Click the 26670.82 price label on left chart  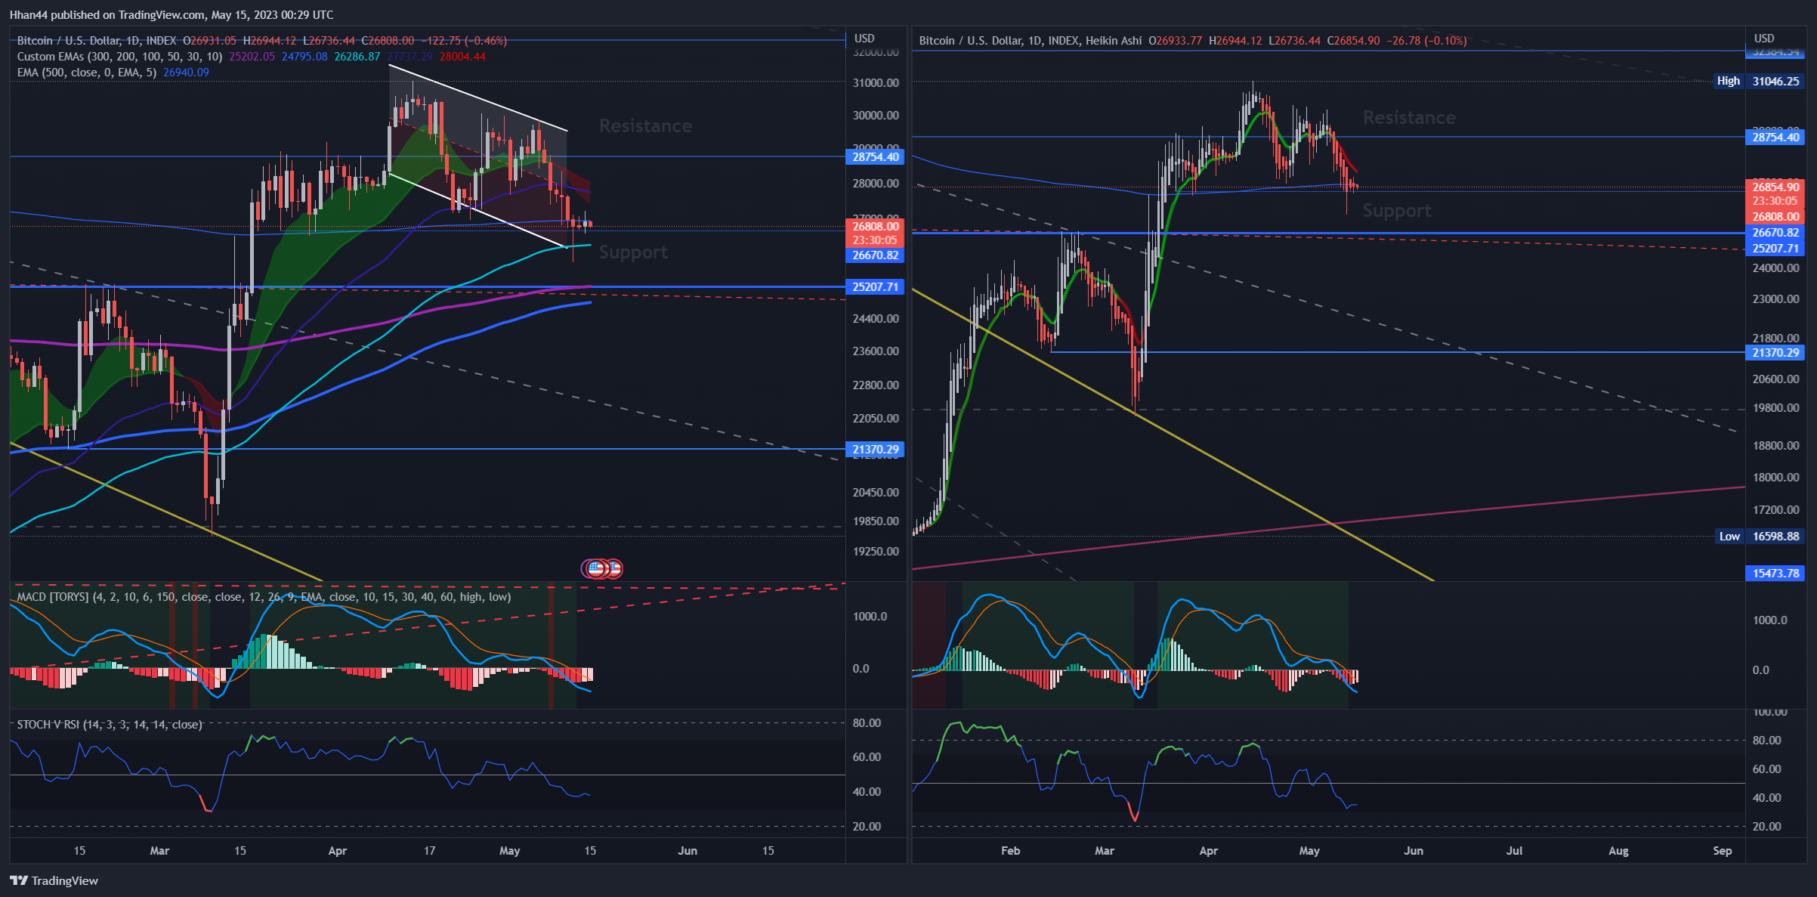876,255
